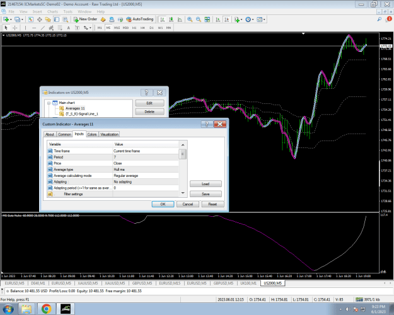Open the Tools menu
Screen dimensions: 394x315
[68, 11]
